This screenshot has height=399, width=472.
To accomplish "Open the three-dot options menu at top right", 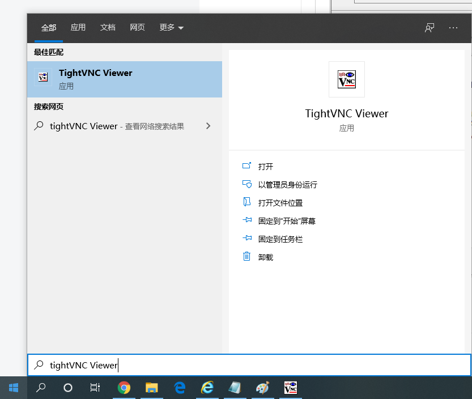I will [452, 27].
